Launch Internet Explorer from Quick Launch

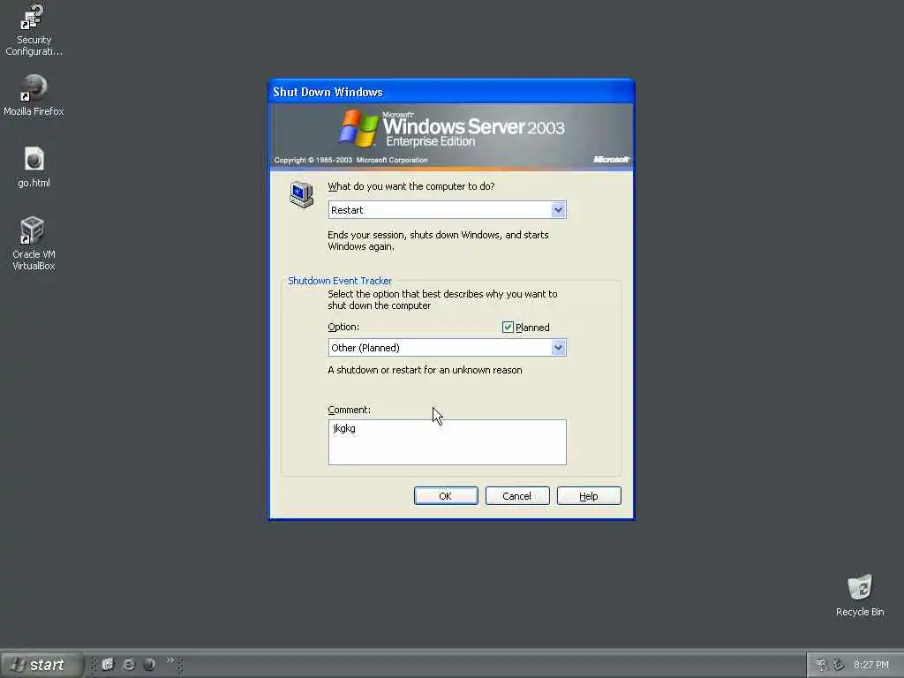tap(129, 665)
